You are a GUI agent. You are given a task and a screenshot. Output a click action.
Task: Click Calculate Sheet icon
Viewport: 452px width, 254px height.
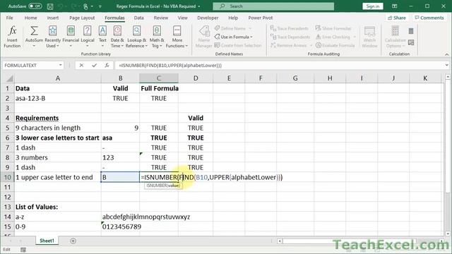[x=411, y=42]
